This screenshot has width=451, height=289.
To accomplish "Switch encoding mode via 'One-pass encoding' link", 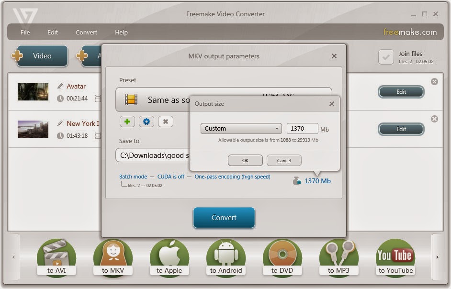I will tap(232, 177).
